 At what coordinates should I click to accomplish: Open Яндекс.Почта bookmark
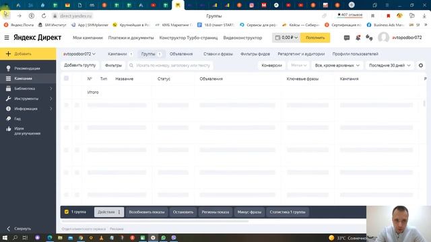19,25
